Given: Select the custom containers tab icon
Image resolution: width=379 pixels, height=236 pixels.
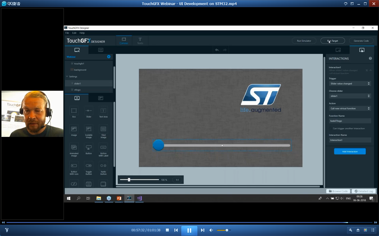Looking at the screenshot, I should coord(101,50).
